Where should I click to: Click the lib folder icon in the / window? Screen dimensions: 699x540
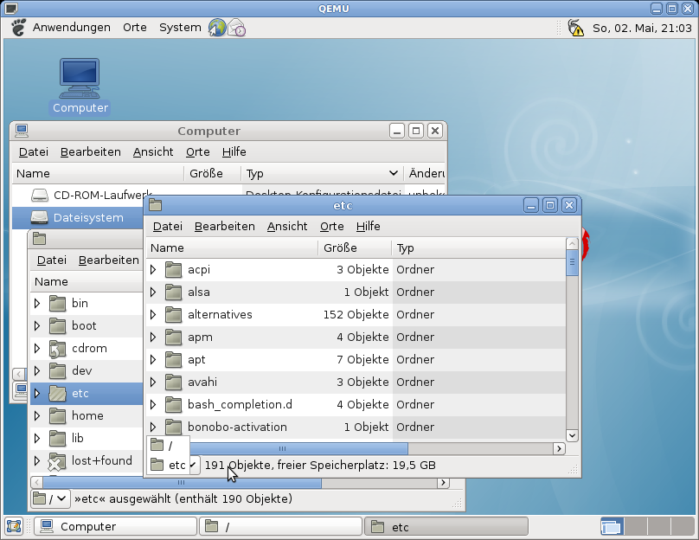[x=57, y=439]
